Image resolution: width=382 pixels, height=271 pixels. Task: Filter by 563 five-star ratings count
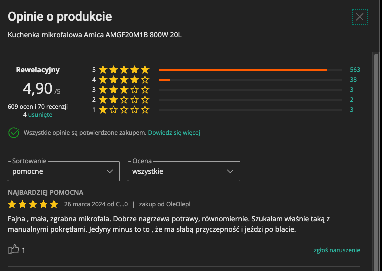click(355, 70)
